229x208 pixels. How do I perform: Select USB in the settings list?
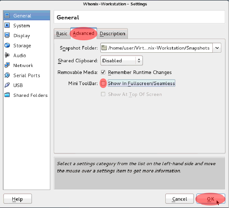27,85
